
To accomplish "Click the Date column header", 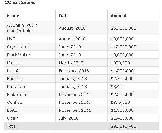I will pos(64,16).
